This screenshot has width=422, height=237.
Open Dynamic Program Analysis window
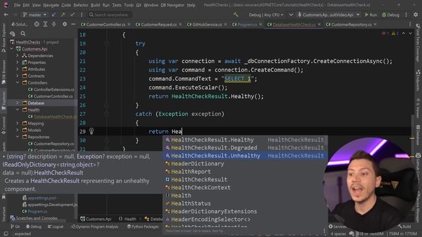pyautogui.click(x=95, y=226)
